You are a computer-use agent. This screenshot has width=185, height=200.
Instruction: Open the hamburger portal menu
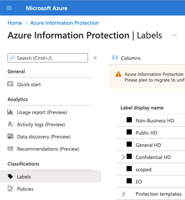click(x=9, y=8)
